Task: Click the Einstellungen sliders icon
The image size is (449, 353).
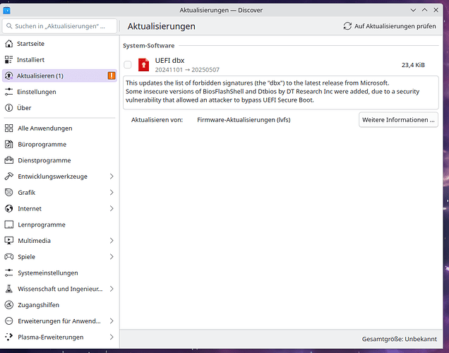Action: coord(9,92)
